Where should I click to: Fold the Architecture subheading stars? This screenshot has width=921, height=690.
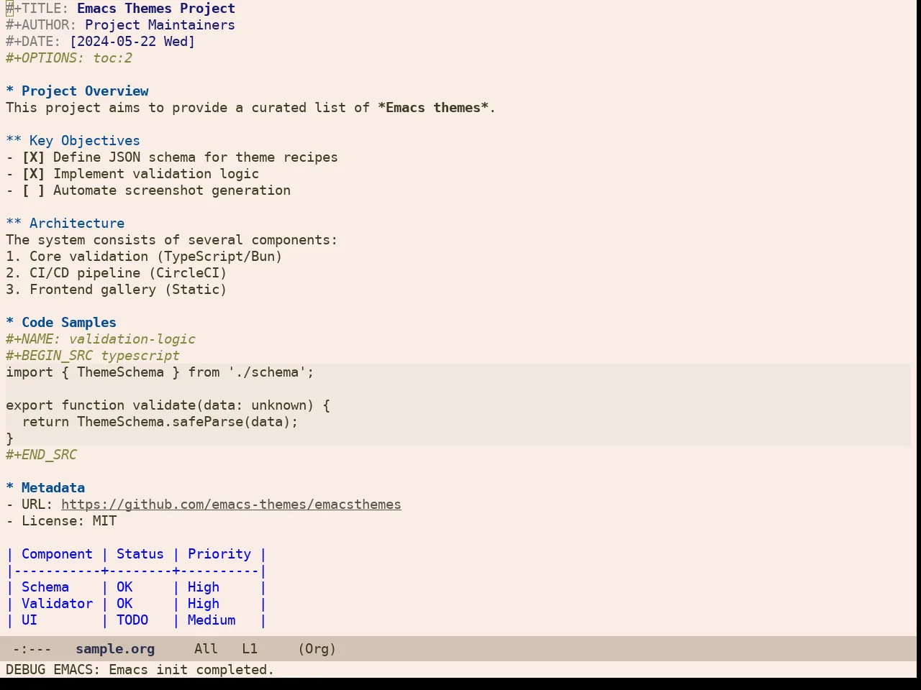pyautogui.click(x=14, y=224)
